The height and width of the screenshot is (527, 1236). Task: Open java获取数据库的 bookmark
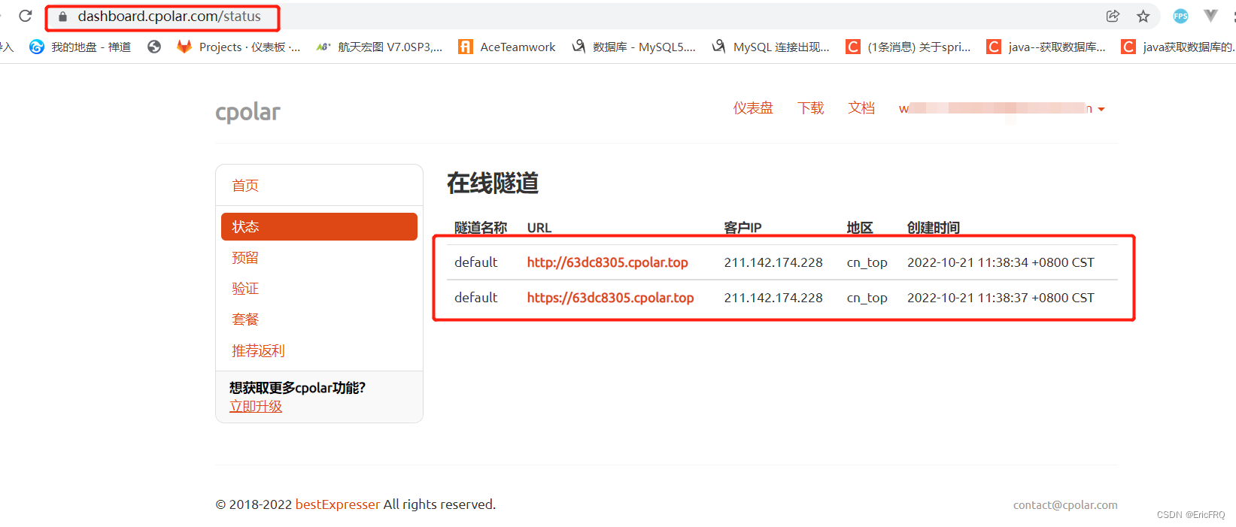1178,47
